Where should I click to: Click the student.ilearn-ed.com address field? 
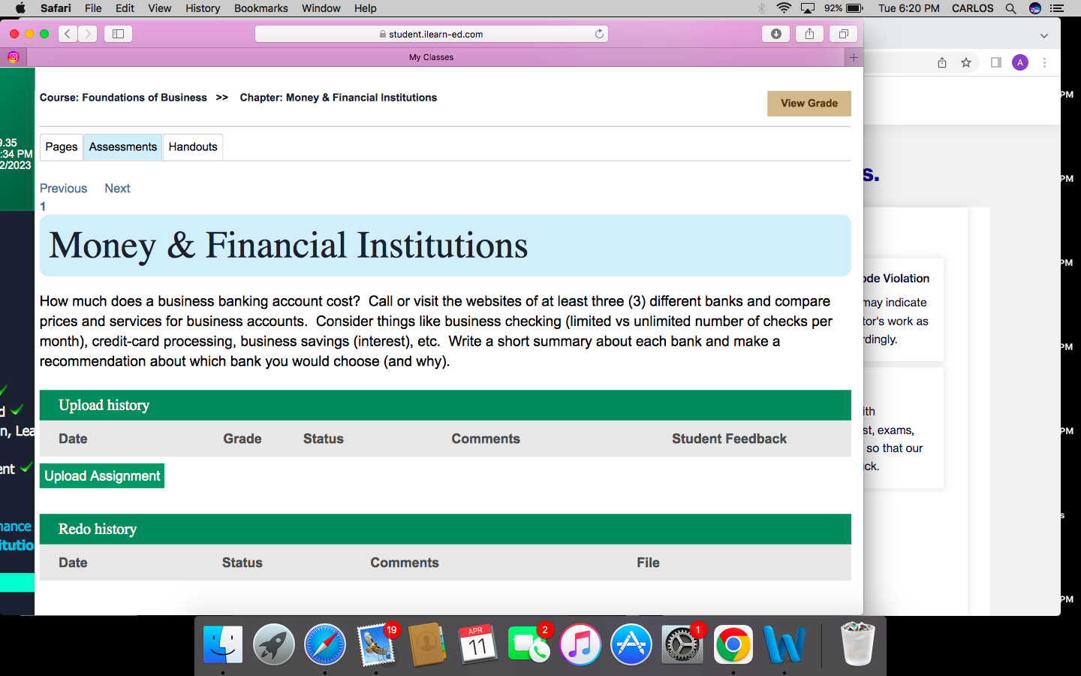(x=432, y=34)
